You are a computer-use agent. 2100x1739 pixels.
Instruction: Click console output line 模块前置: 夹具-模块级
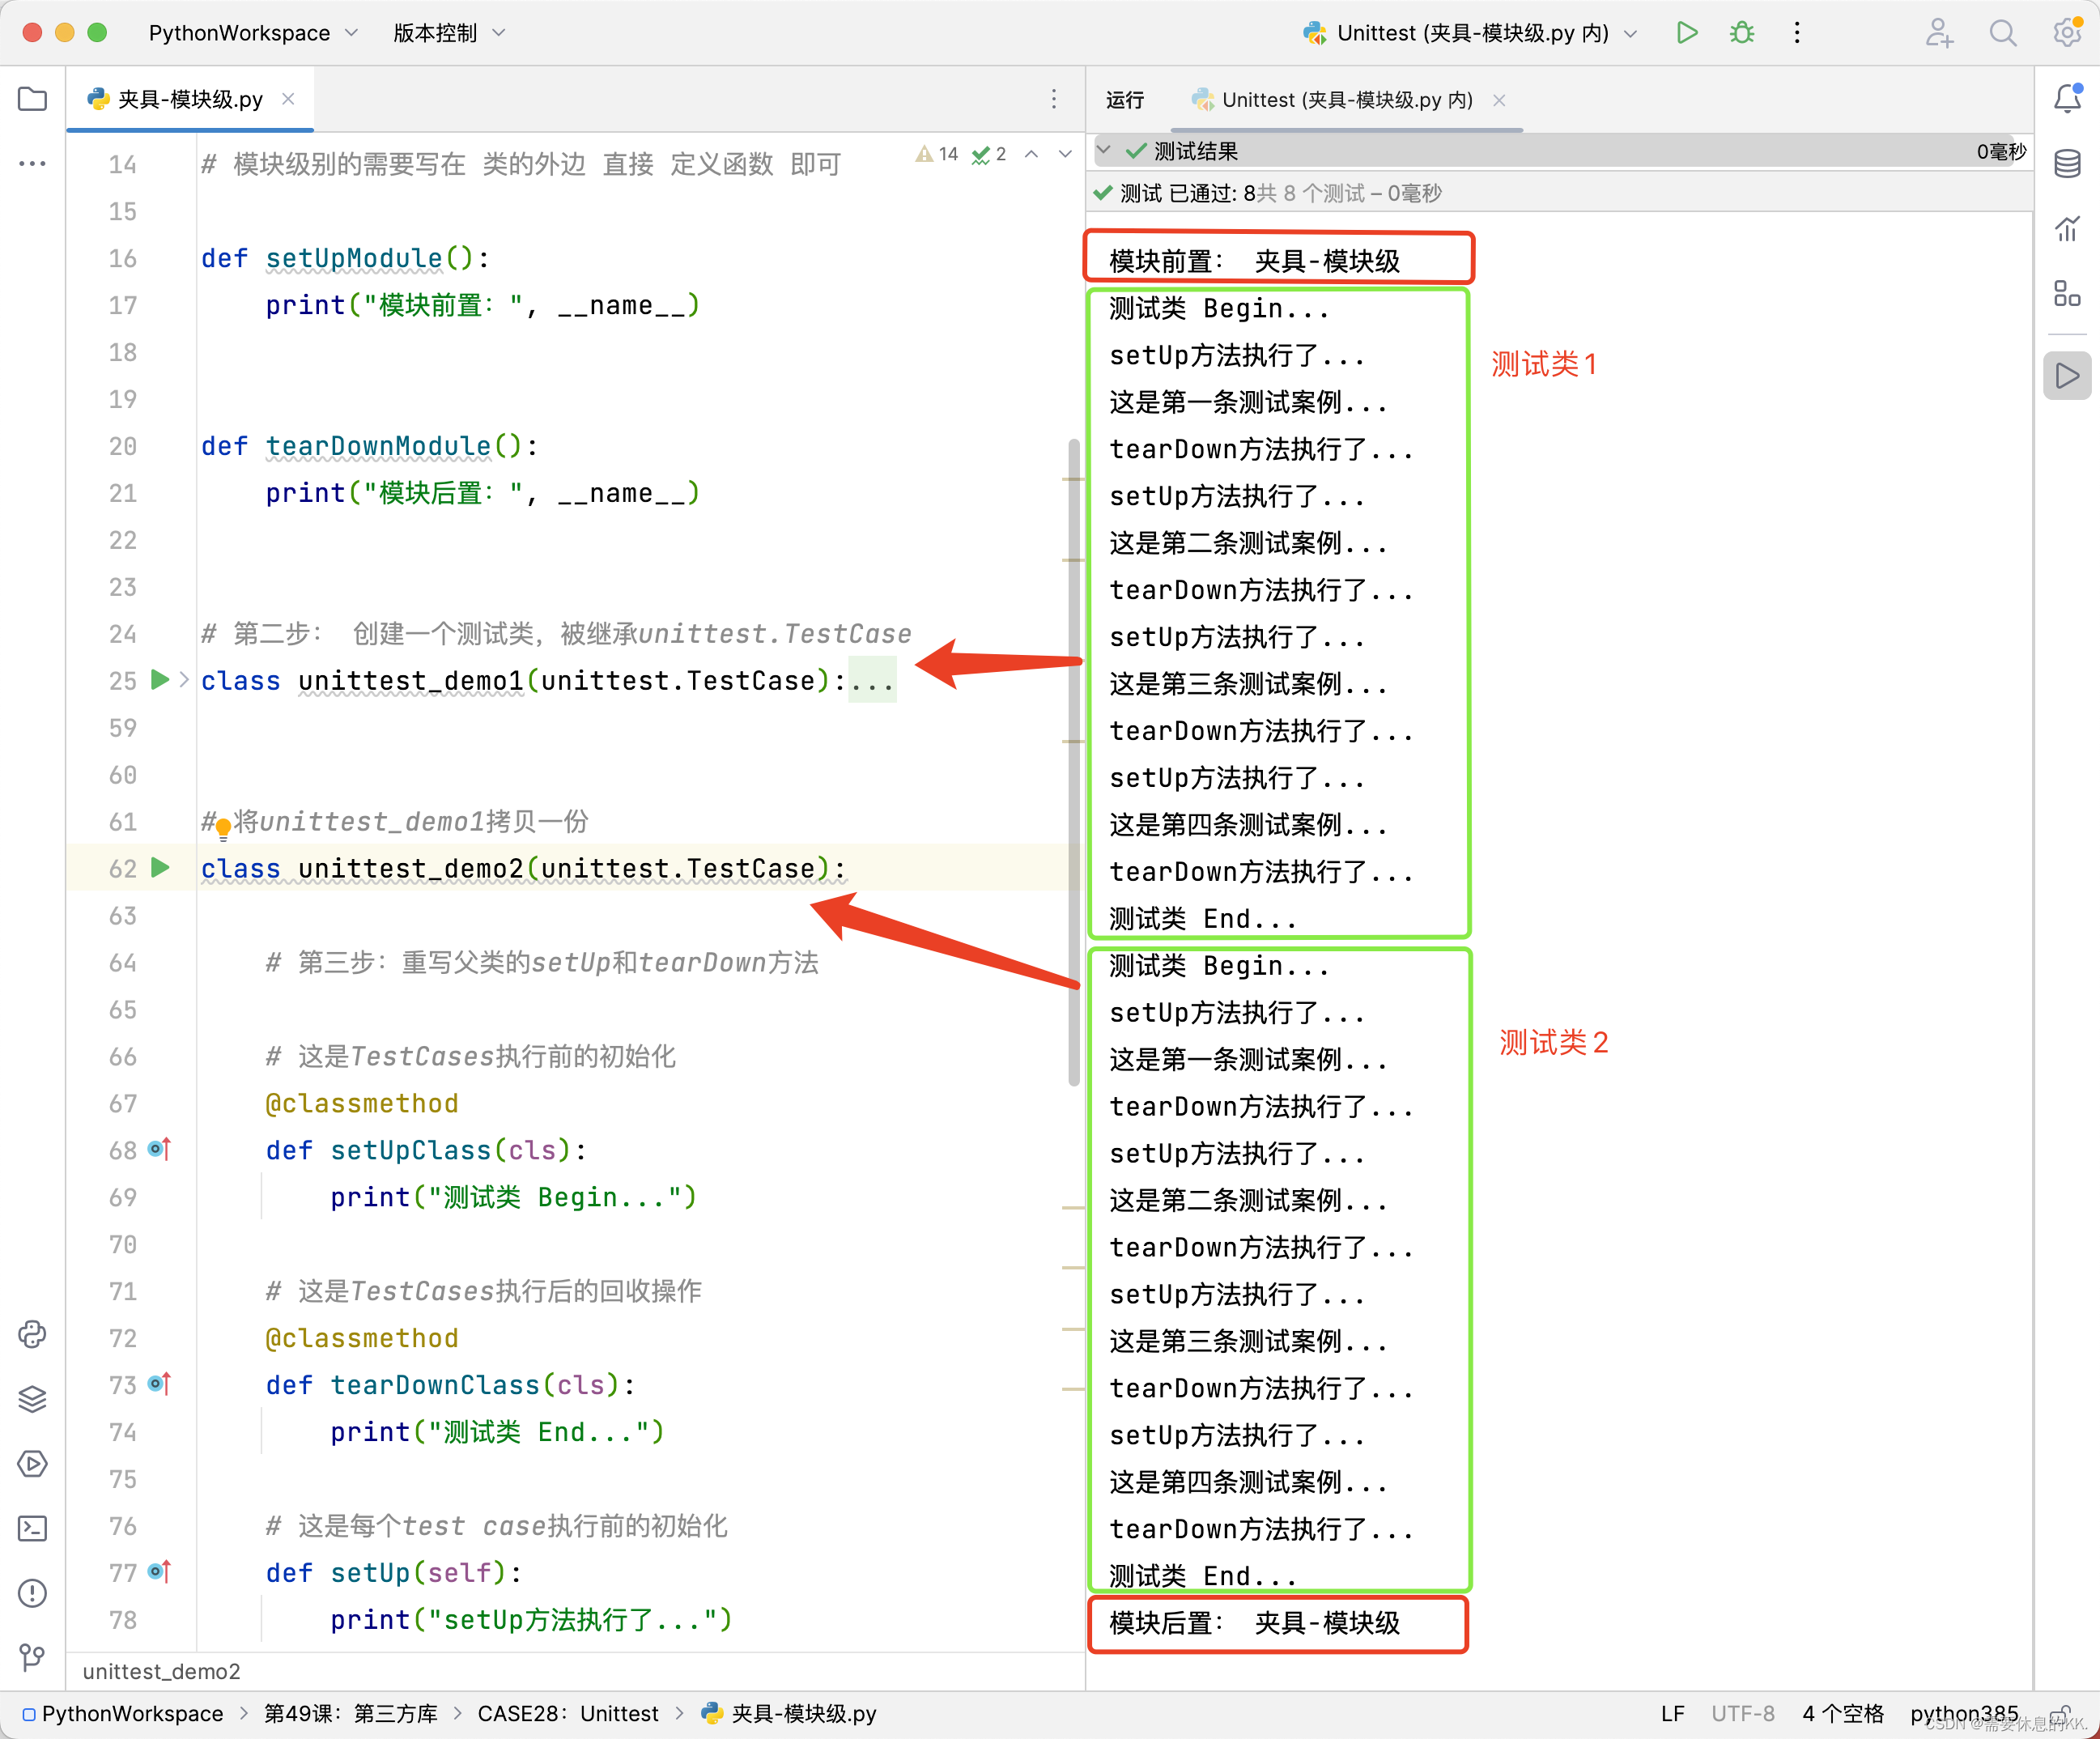(1254, 261)
